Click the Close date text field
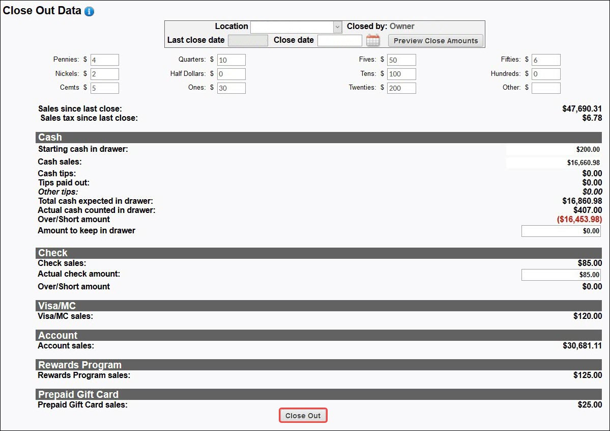 click(x=339, y=41)
